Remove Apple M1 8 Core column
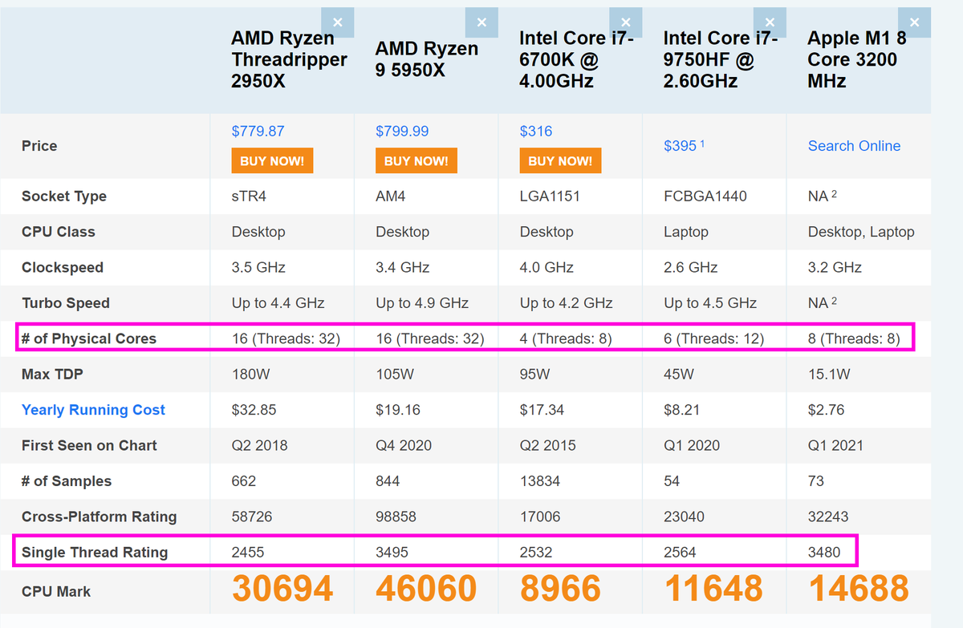This screenshot has width=963, height=628. [x=914, y=22]
